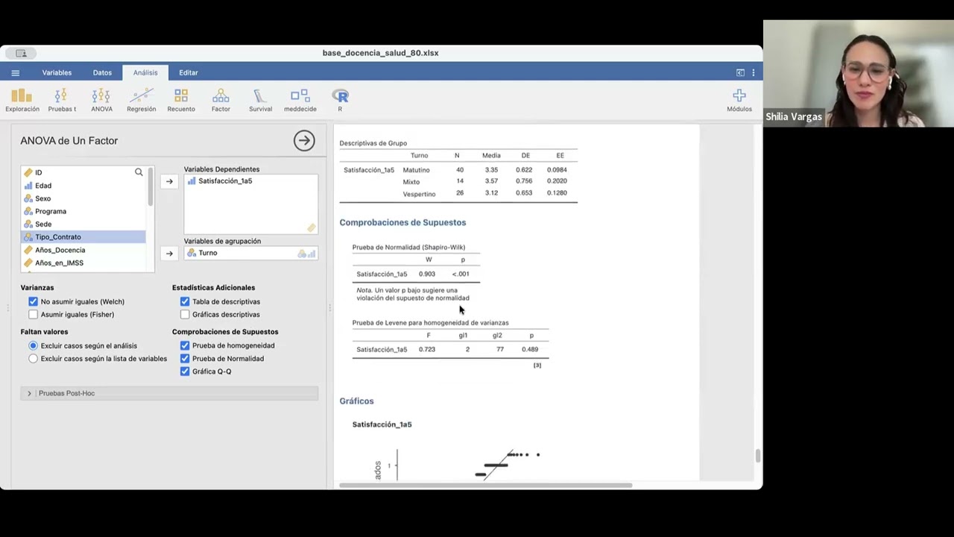
Task: Click the Variables de agrupación field
Action: pyautogui.click(x=250, y=253)
